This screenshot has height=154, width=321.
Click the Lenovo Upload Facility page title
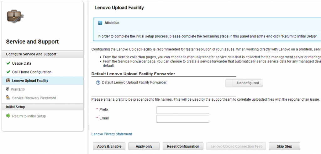pos(119,8)
